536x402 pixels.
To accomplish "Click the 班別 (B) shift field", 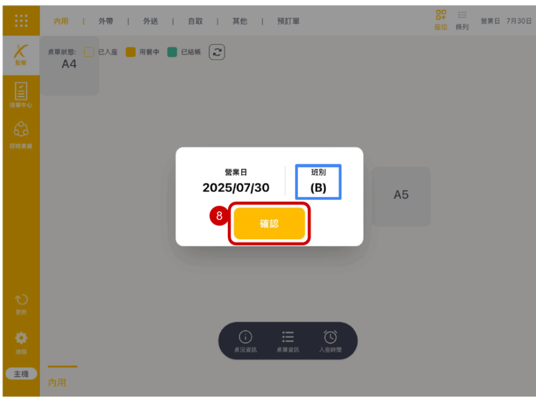I will tap(318, 182).
